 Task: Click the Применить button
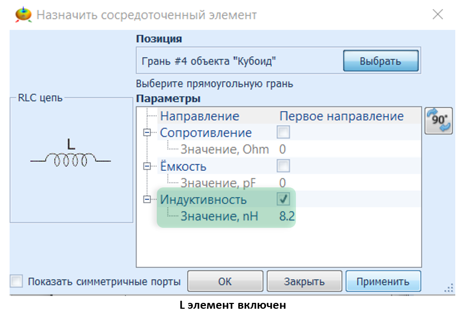tap(383, 282)
